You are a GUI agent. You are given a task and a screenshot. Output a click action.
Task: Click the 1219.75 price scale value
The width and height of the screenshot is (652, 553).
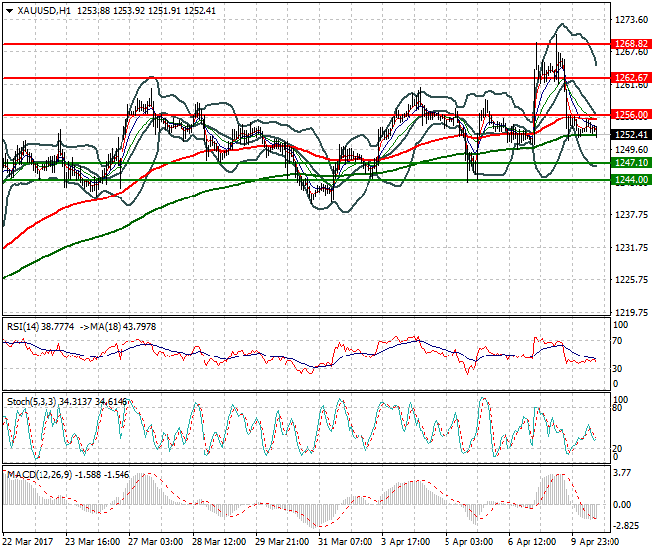click(x=631, y=312)
